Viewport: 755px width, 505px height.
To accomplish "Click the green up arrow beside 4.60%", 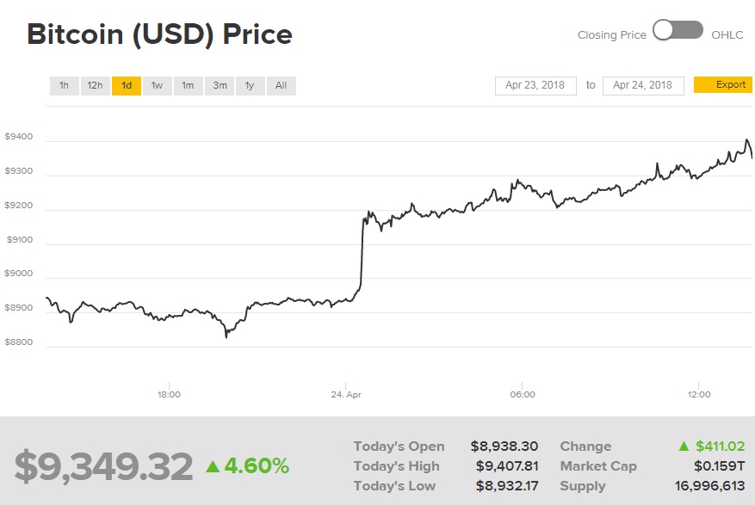I will coord(213,466).
